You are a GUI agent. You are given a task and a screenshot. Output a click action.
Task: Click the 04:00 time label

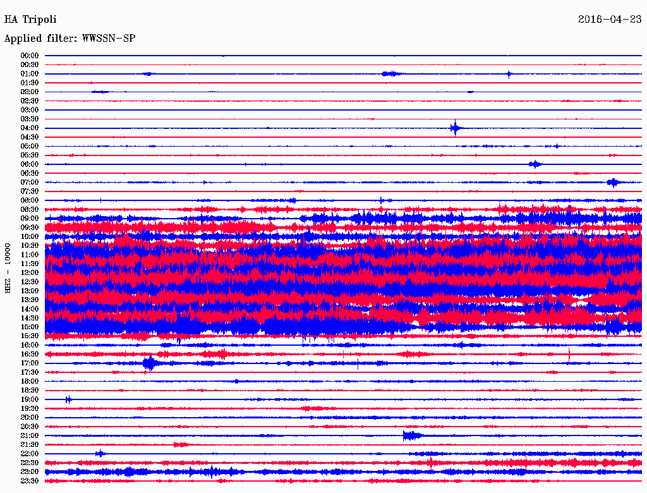(x=30, y=128)
